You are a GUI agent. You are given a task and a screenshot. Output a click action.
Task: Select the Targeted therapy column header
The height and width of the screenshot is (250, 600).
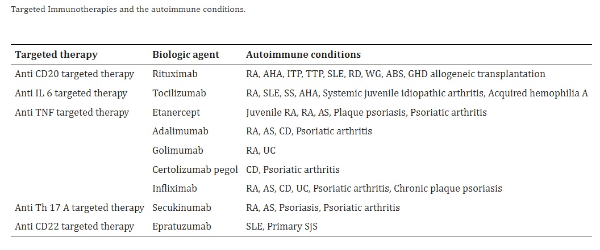[56, 54]
